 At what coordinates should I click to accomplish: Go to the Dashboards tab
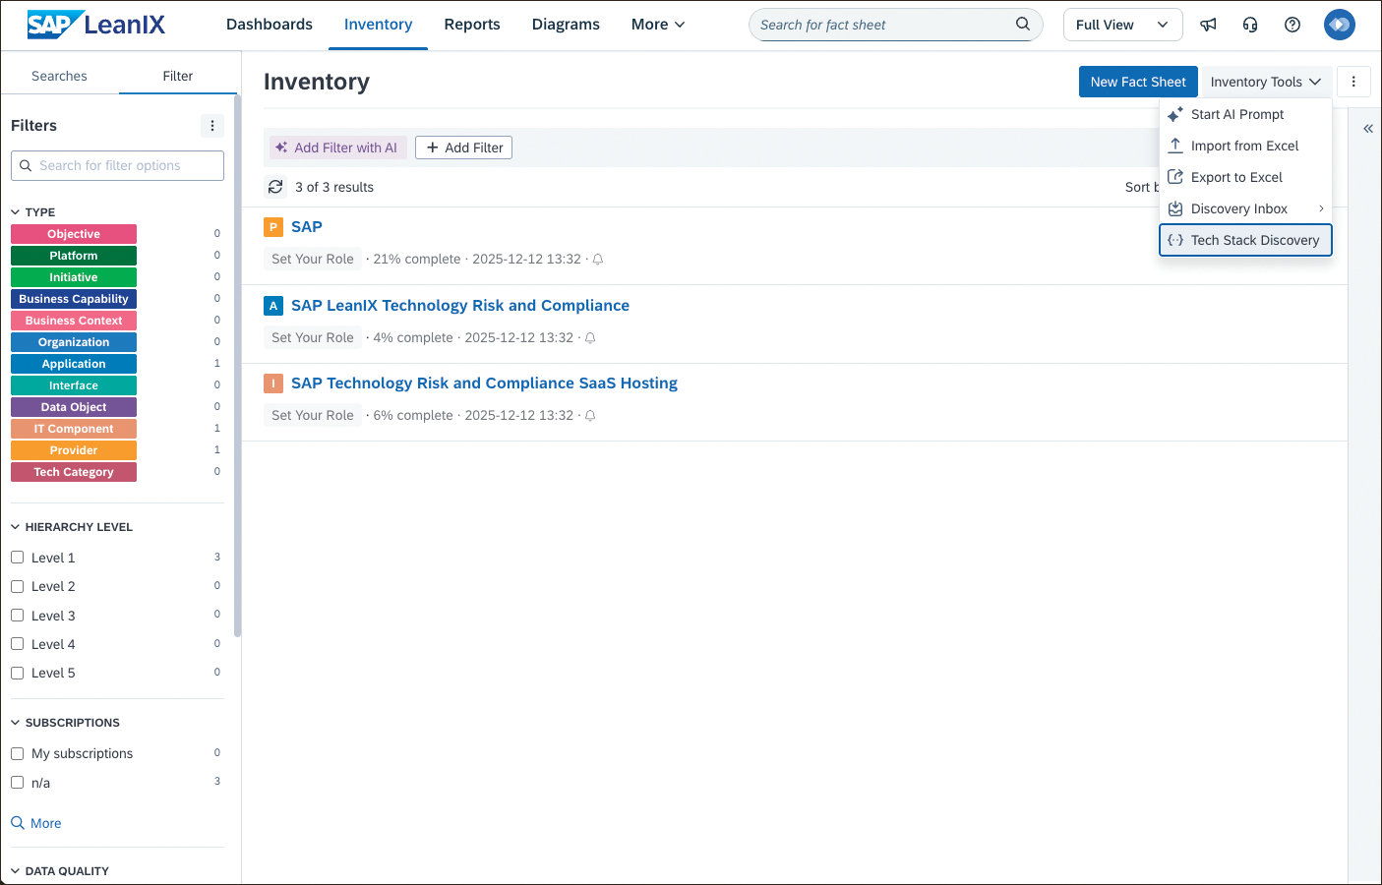pos(270,25)
